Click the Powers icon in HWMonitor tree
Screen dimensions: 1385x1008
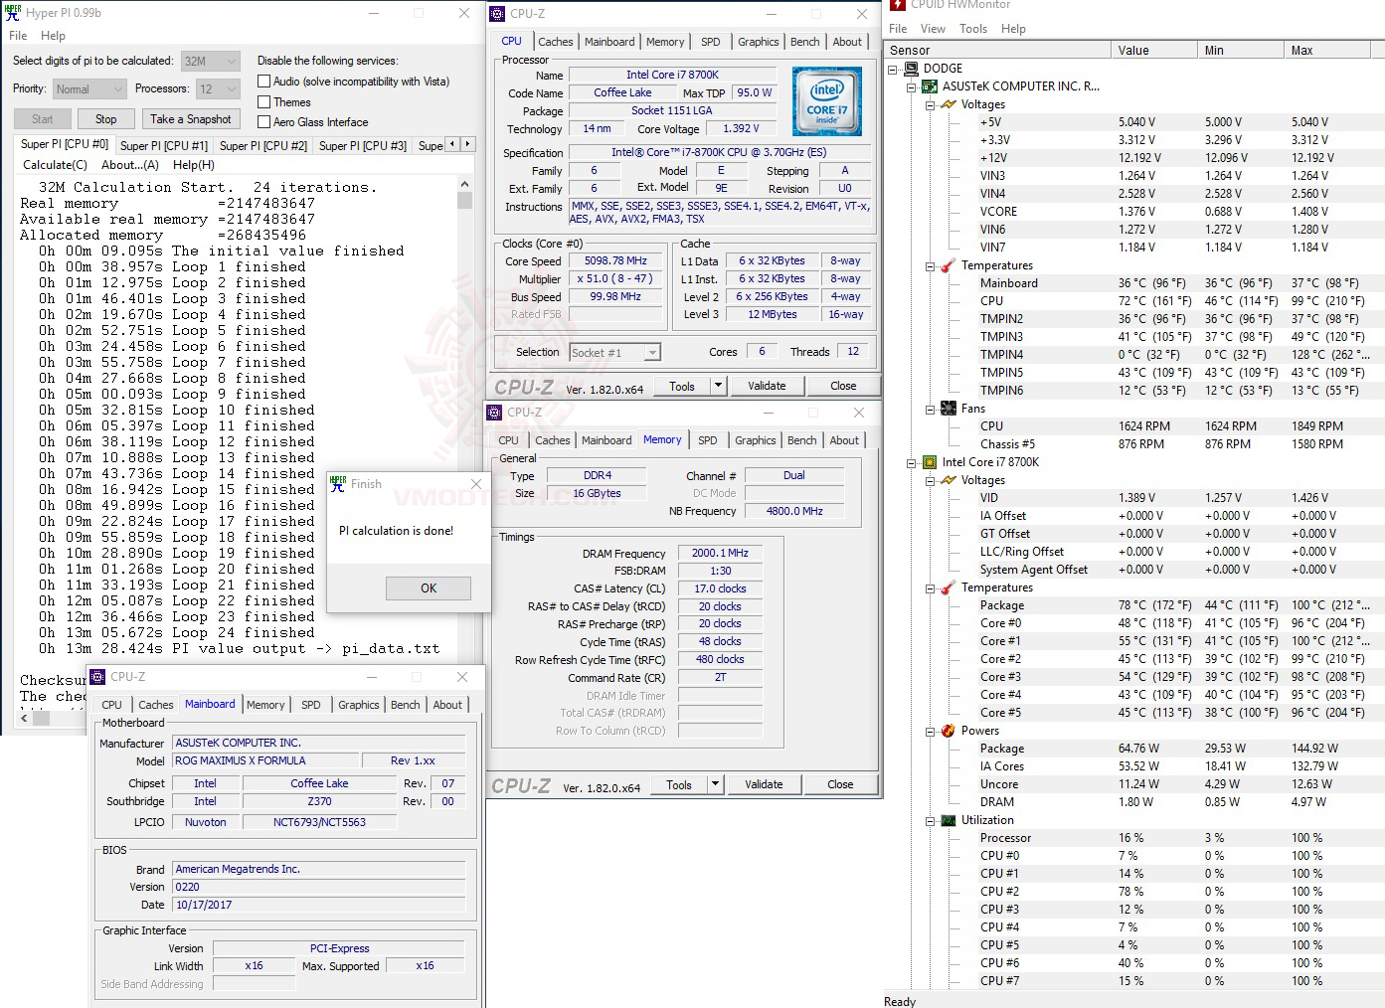[x=947, y=730]
